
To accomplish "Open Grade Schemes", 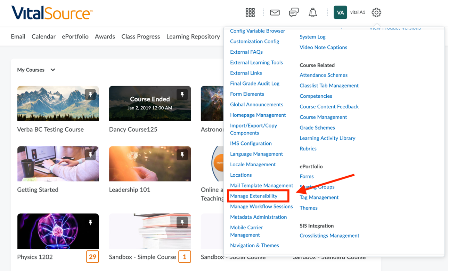I will (x=317, y=128).
